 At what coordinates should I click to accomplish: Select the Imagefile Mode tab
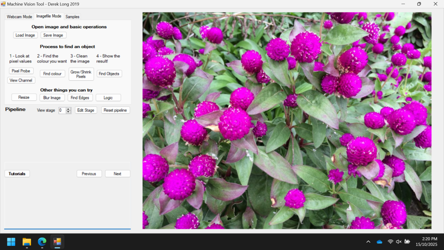49,16
